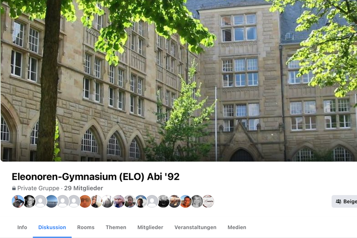Image resolution: width=357 pixels, height=238 pixels.
Task: Open the Themen tab
Action: coord(116,227)
